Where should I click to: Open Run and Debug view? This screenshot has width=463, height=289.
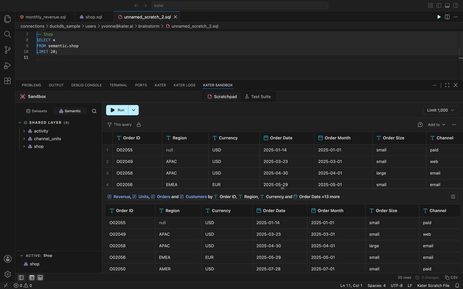8,66
